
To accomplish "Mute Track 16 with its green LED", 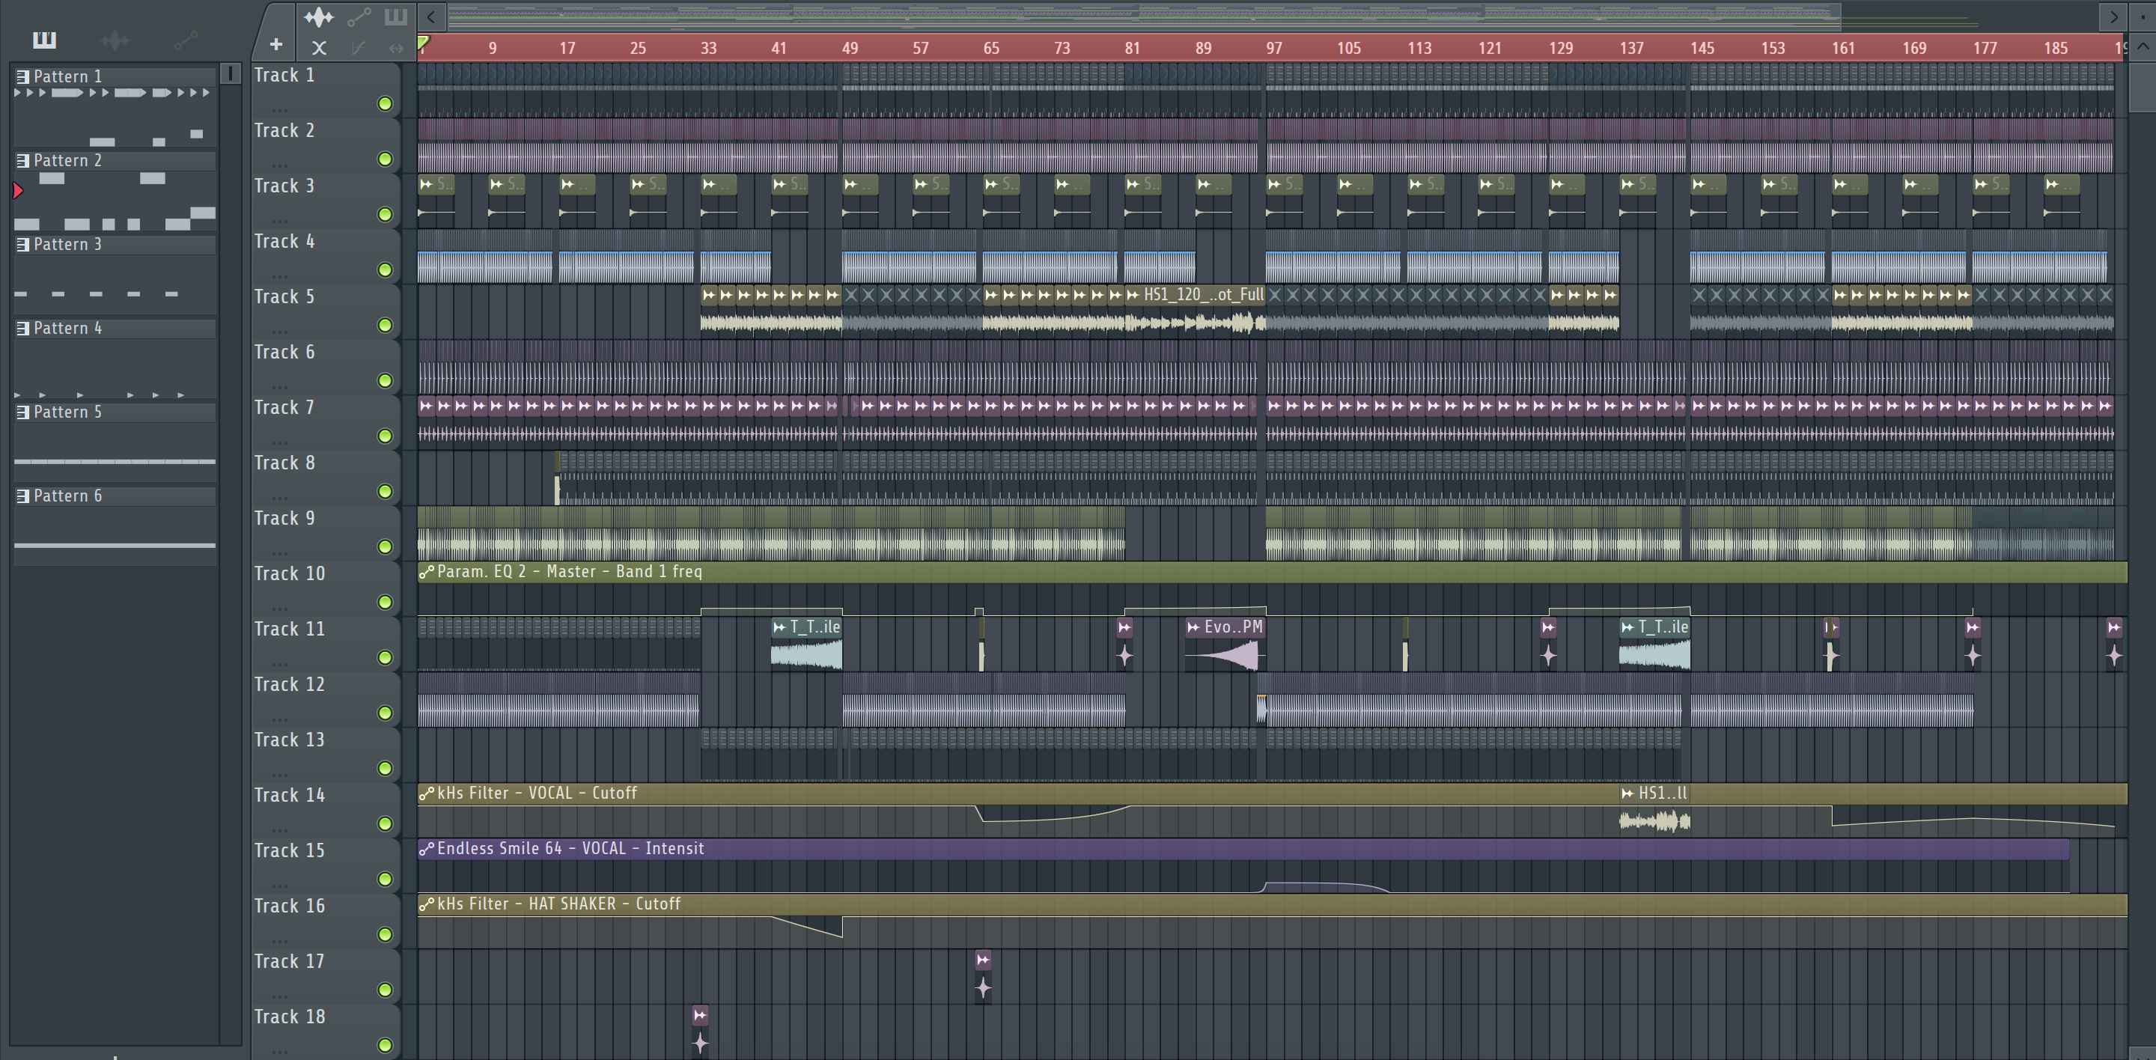I will [385, 934].
